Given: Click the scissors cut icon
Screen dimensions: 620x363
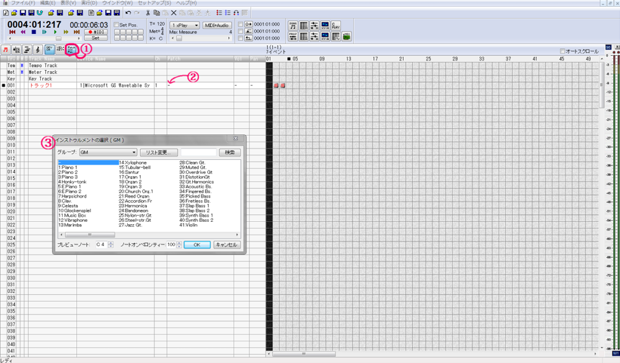Looking at the screenshot, I should (x=148, y=12).
